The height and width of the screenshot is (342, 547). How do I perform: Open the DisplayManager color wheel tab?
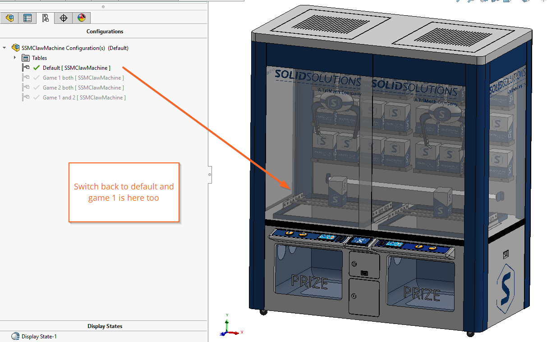point(81,18)
